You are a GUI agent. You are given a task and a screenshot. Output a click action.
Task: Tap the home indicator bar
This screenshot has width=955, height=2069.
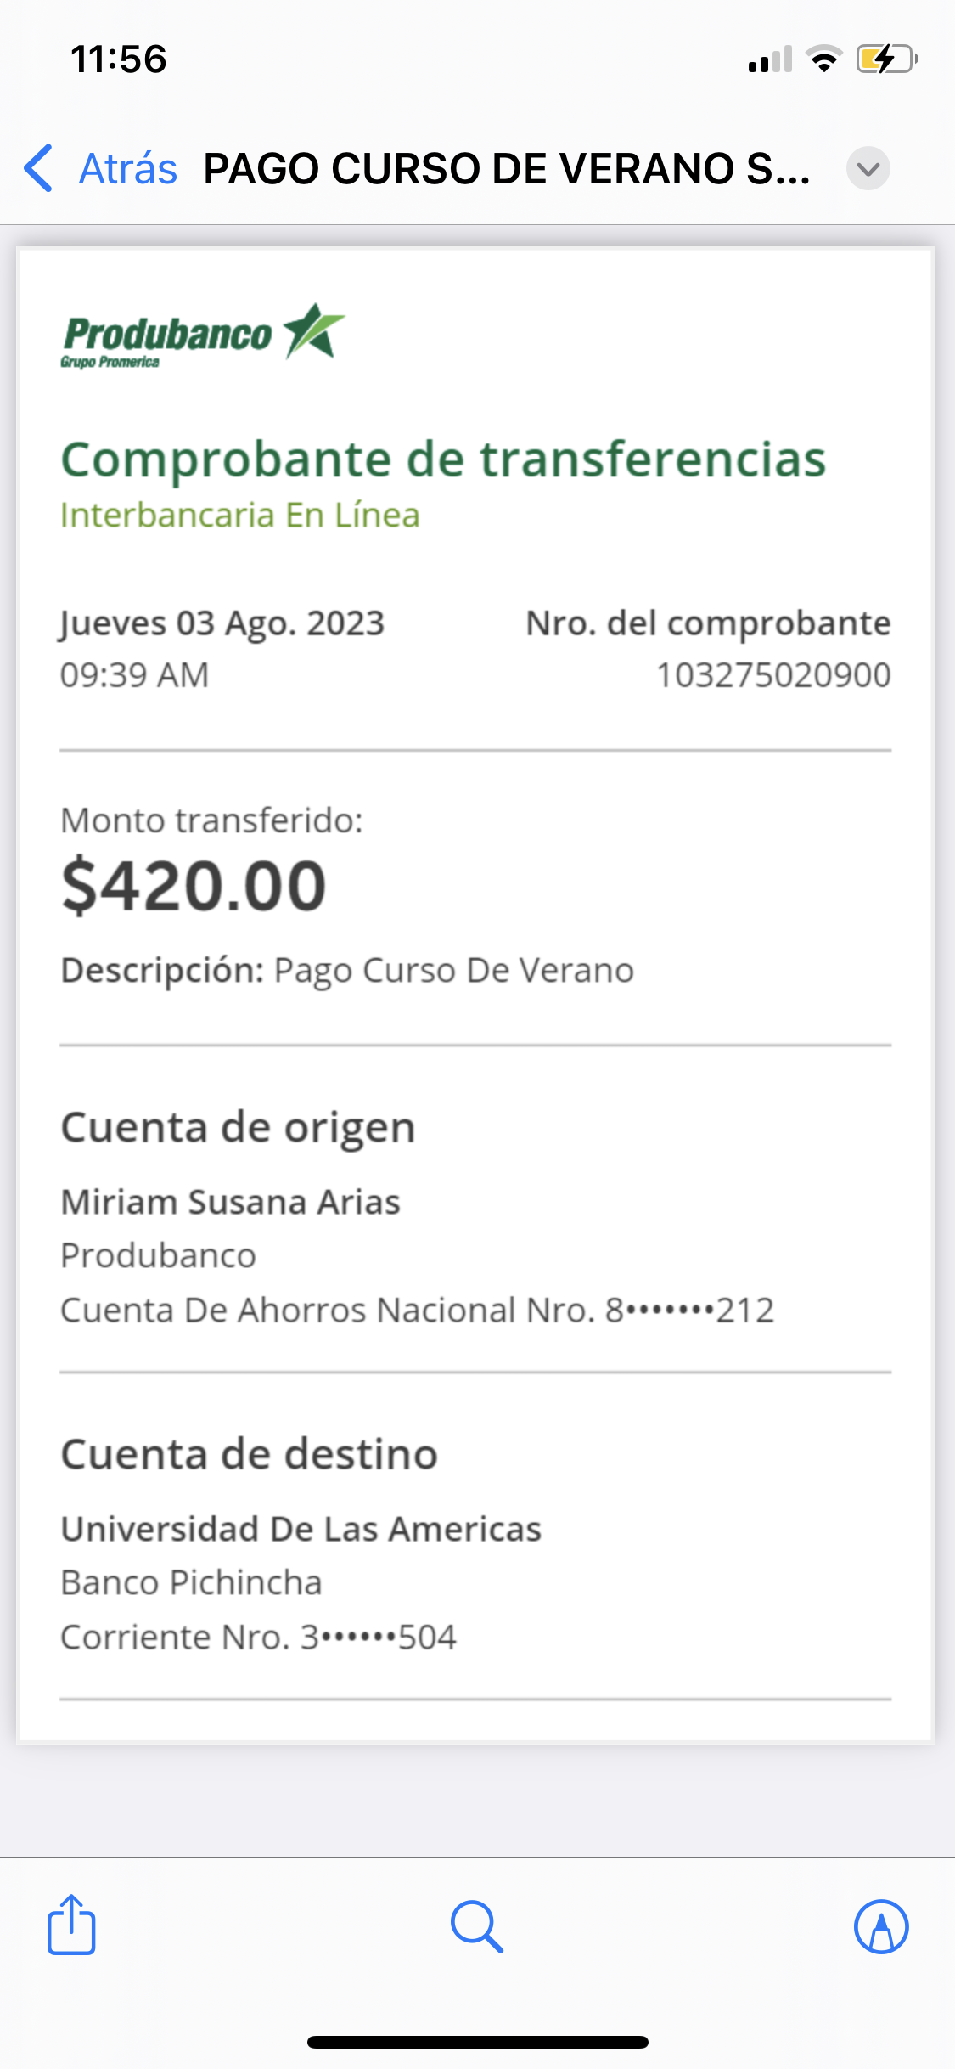click(x=477, y=2042)
